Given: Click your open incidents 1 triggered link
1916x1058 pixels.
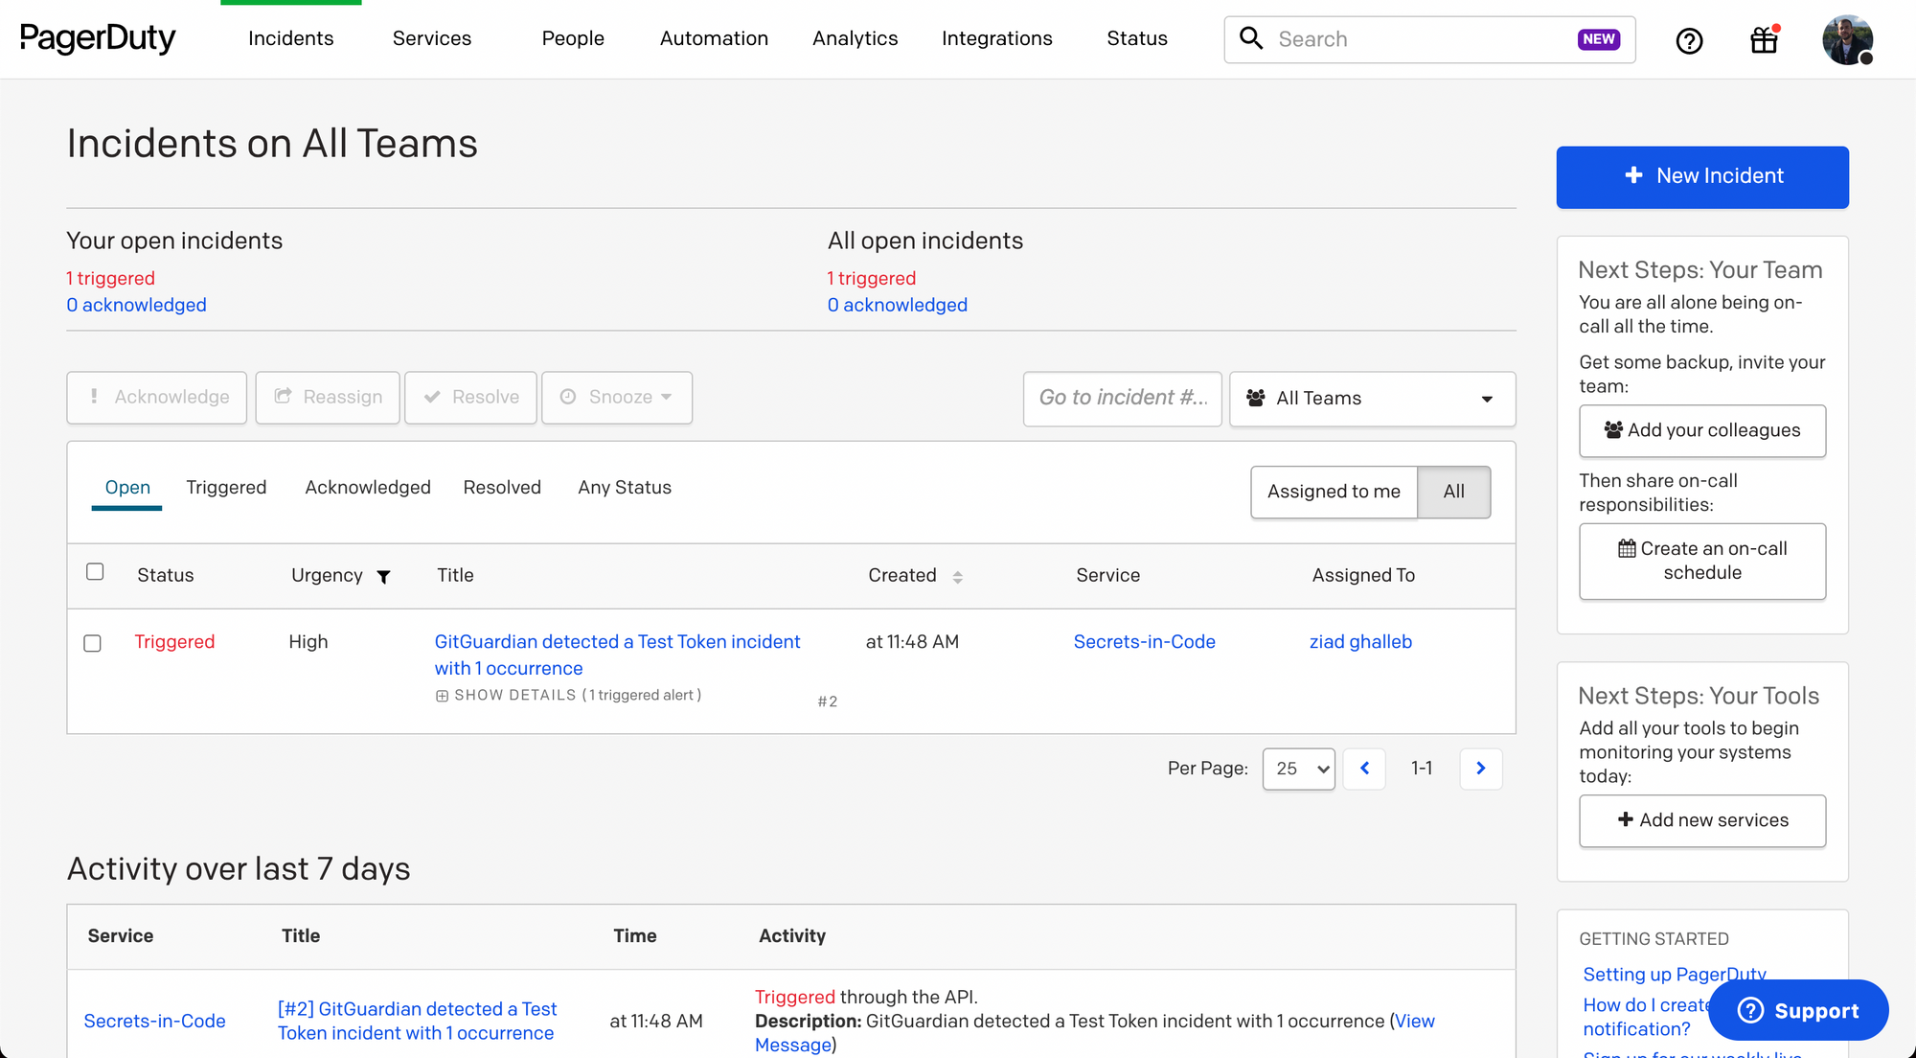Looking at the screenshot, I should pyautogui.click(x=110, y=279).
